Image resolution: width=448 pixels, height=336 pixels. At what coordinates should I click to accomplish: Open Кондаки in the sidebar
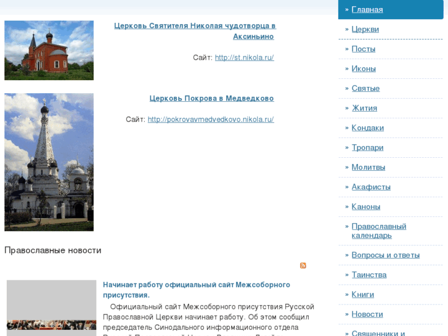click(368, 128)
